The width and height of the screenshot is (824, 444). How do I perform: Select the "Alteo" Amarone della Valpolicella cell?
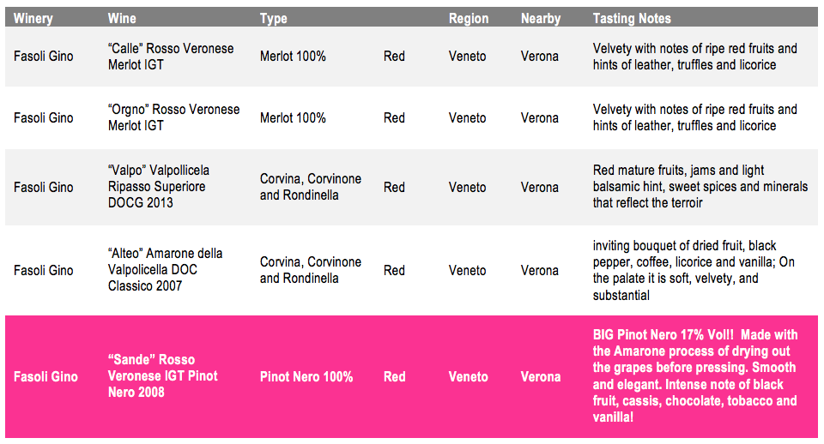(165, 269)
